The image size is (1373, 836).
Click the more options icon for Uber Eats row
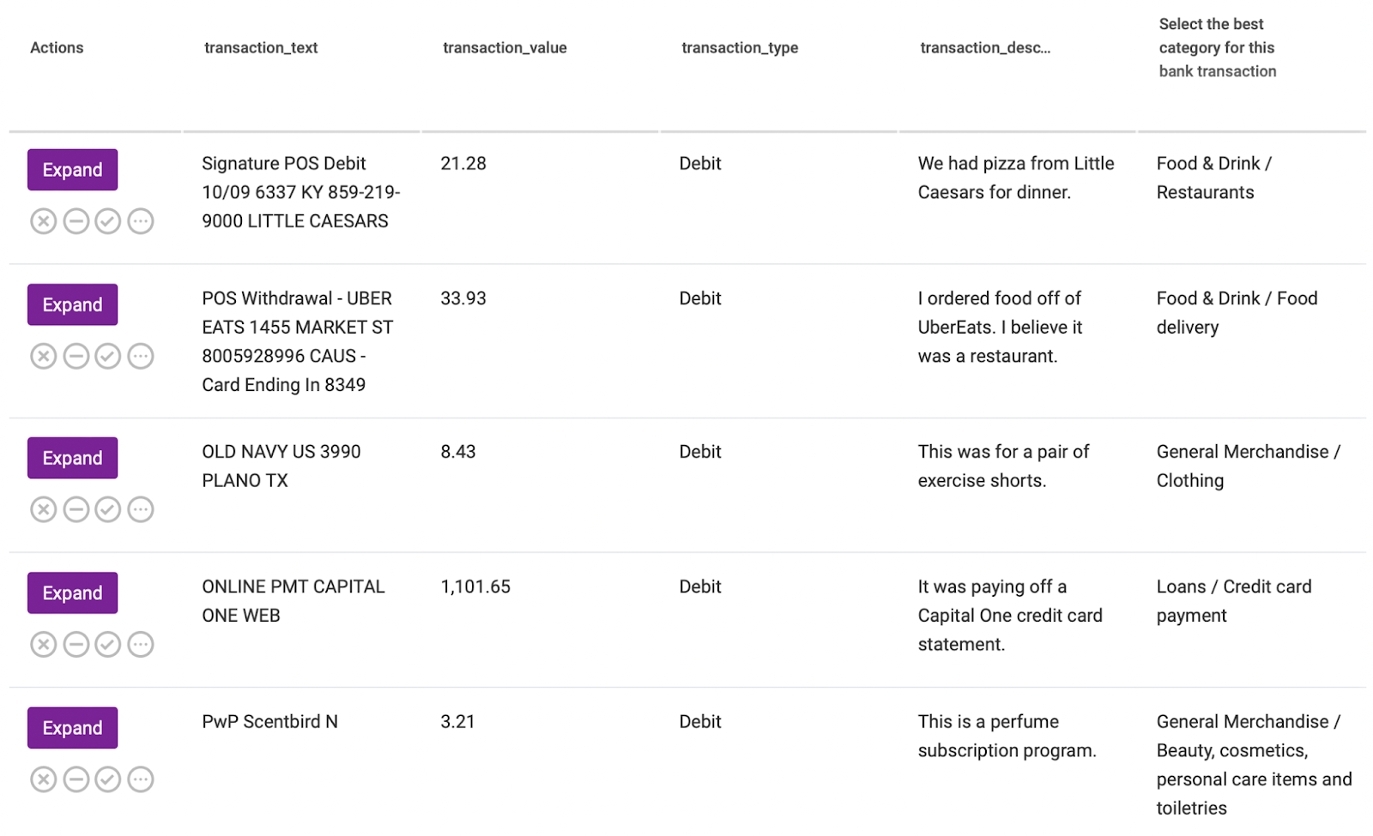click(x=141, y=356)
